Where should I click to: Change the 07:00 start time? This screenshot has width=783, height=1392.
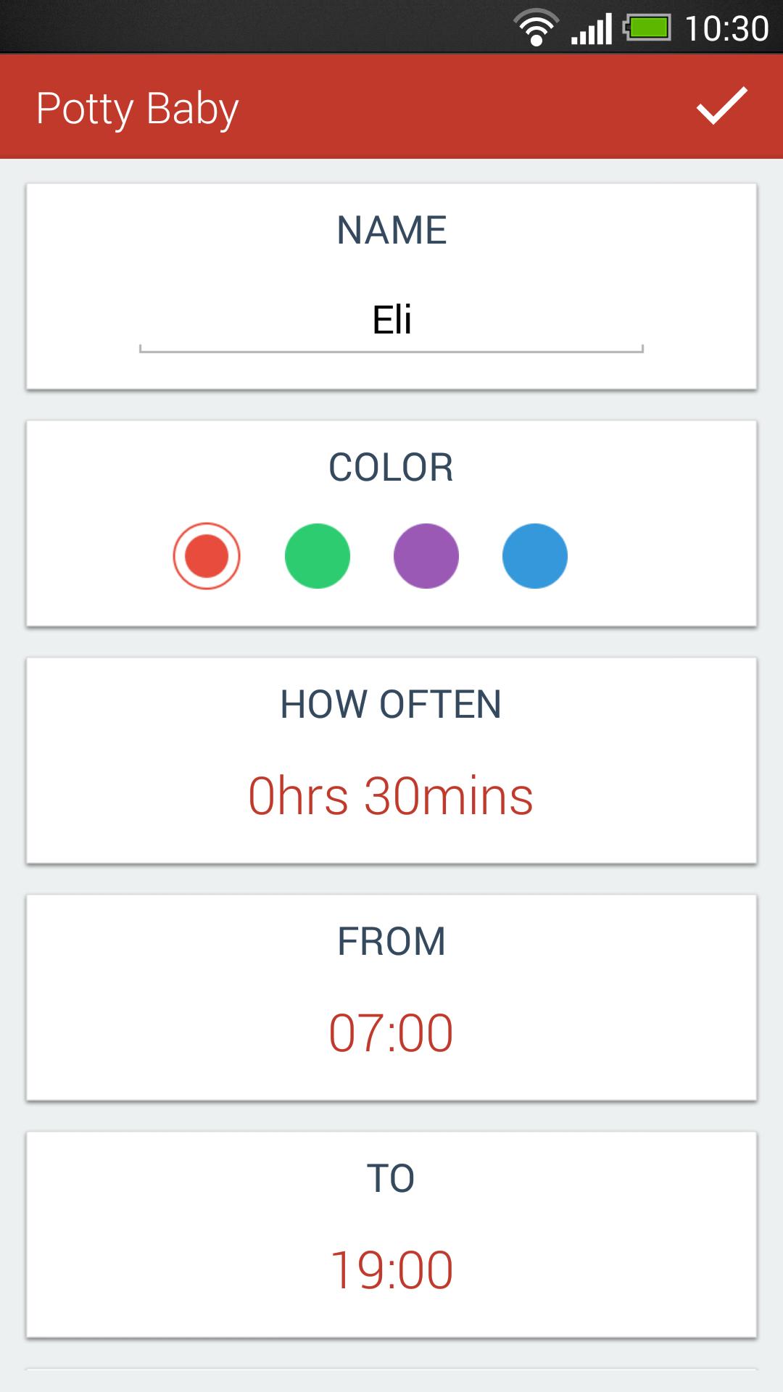(391, 1033)
